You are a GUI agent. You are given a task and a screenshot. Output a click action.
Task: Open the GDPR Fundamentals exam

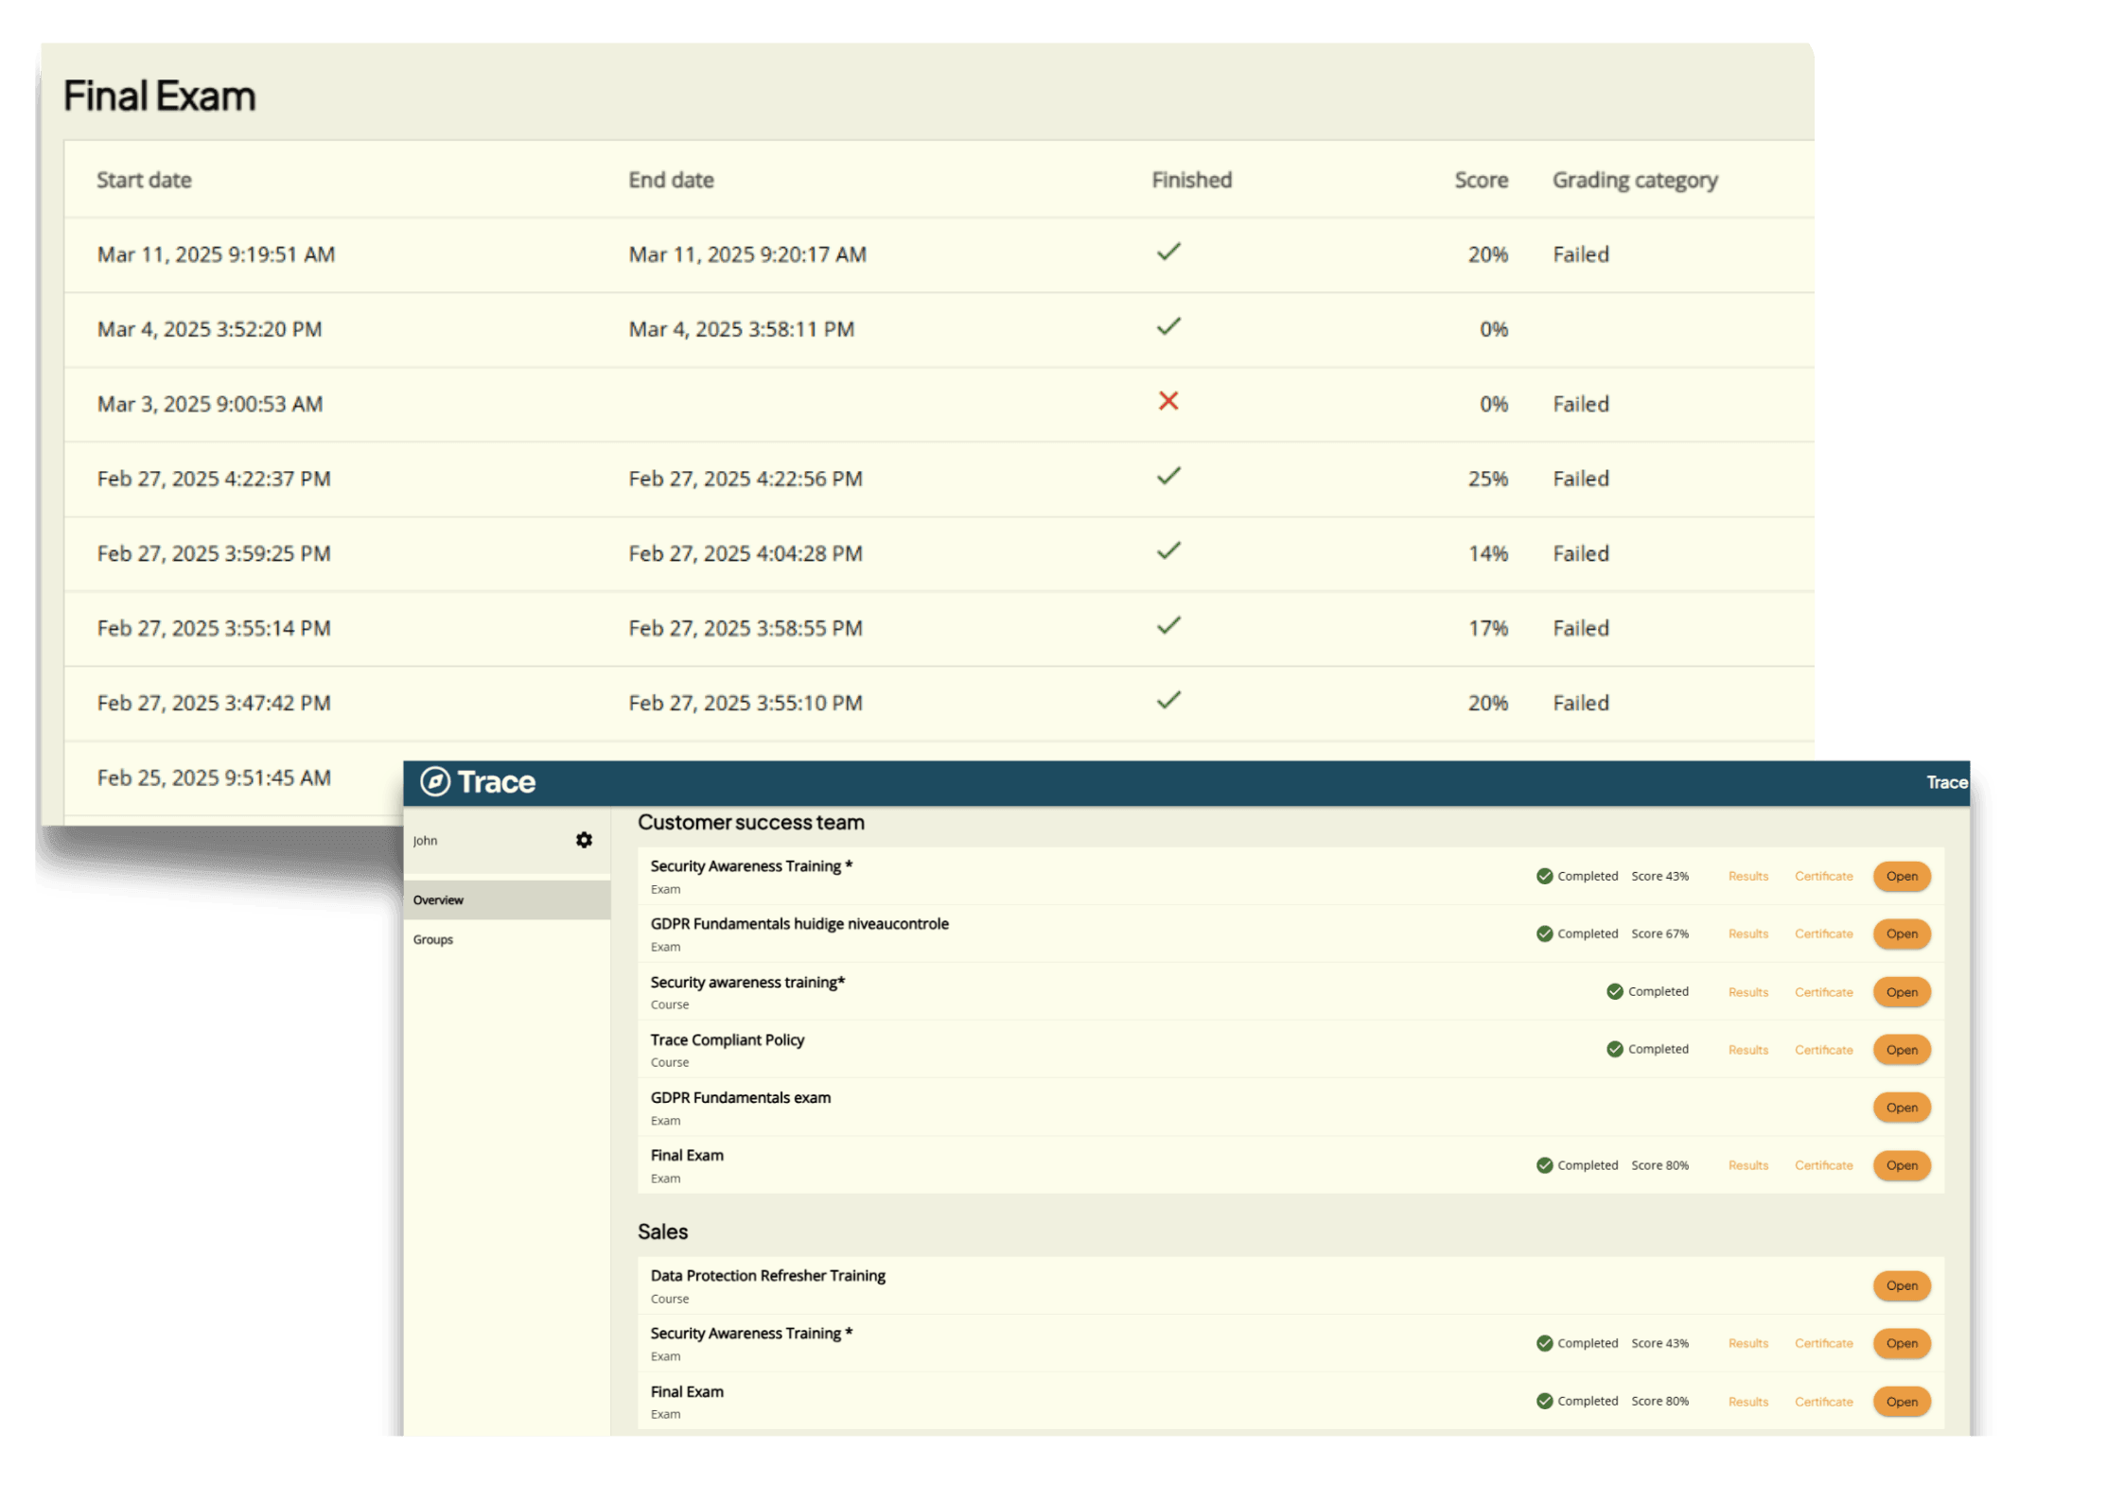1901,1108
